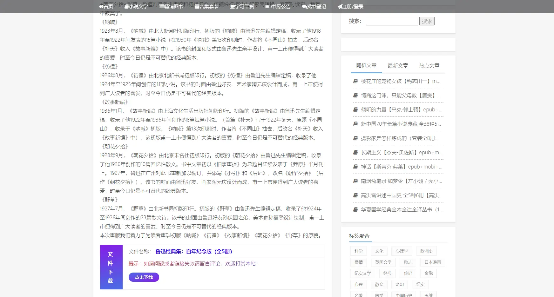
Task: Select the 散文 tag
Action: pyautogui.click(x=379, y=284)
